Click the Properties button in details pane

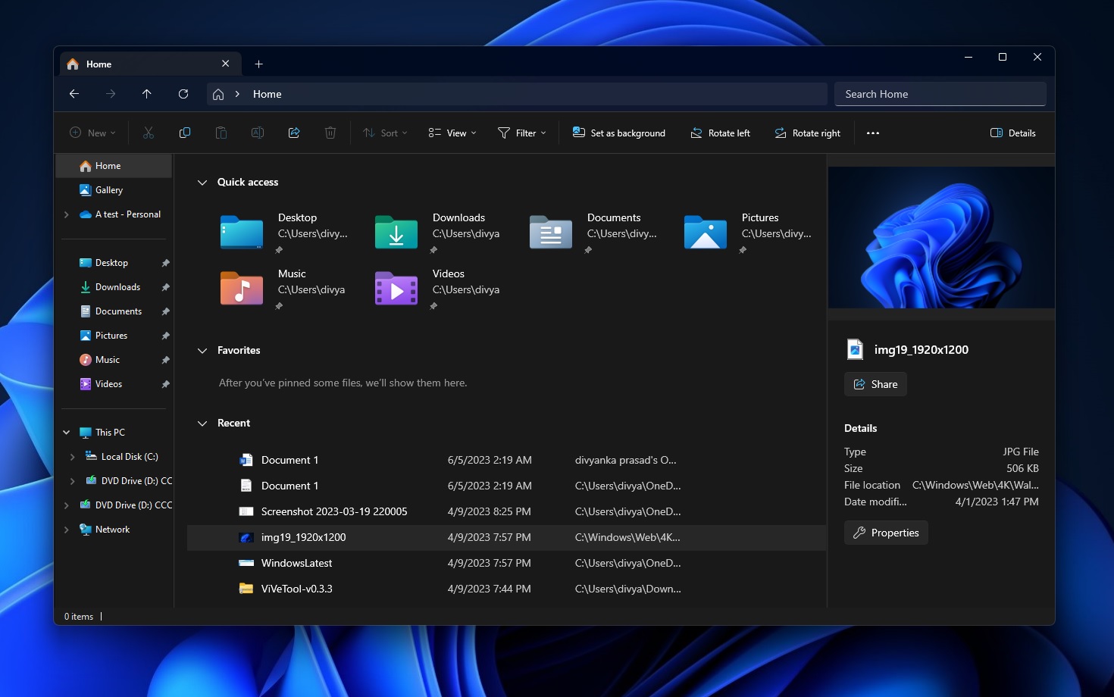point(886,533)
